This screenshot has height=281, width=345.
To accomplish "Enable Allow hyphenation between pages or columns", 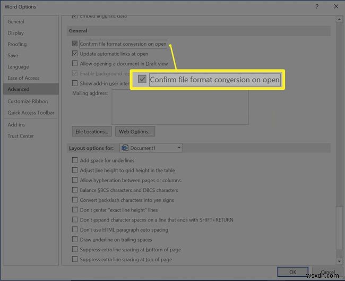I will click(x=75, y=180).
